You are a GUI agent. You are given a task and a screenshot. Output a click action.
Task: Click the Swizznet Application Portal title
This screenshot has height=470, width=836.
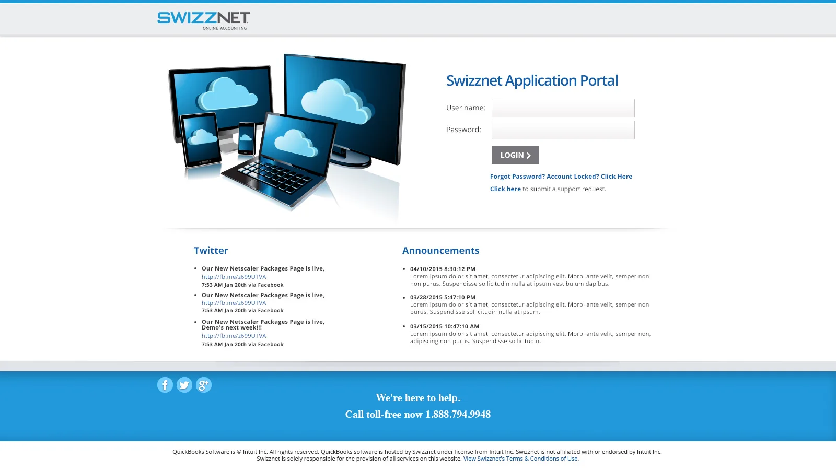[532, 81]
